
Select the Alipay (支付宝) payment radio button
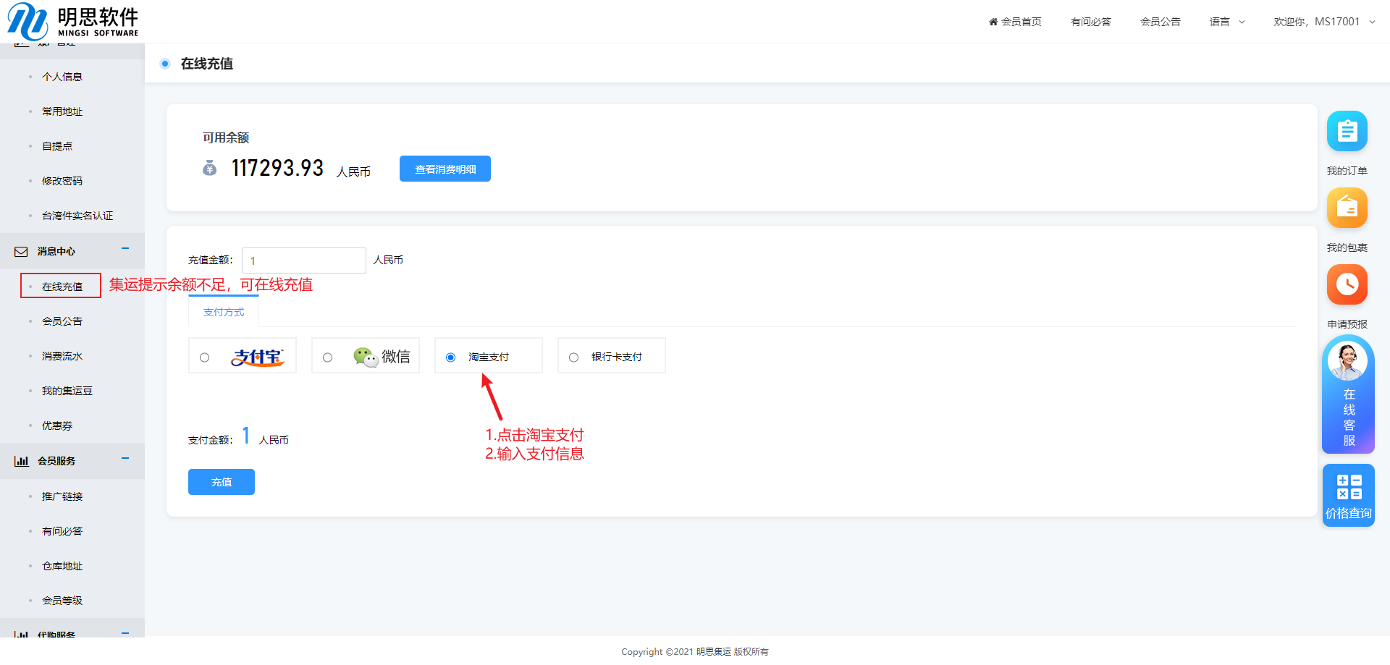point(205,357)
